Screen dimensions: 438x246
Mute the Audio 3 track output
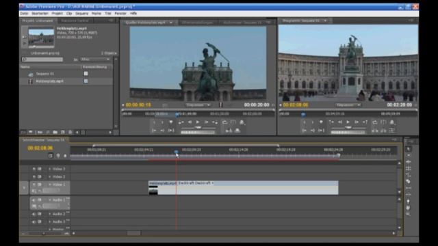point(34,221)
